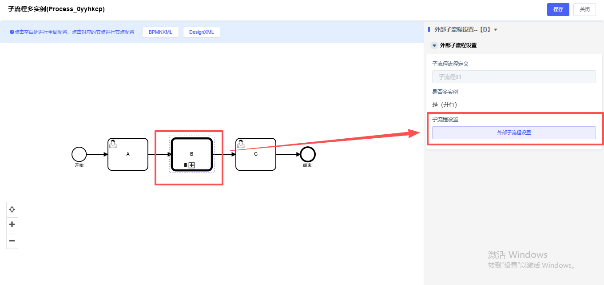This screenshot has width=604, height=285.
Task: Click the user icon in task C
Action: click(241, 144)
